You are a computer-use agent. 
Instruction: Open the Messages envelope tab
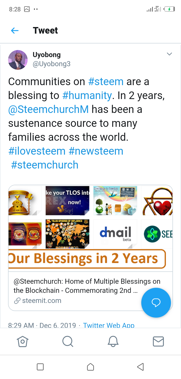click(158, 342)
